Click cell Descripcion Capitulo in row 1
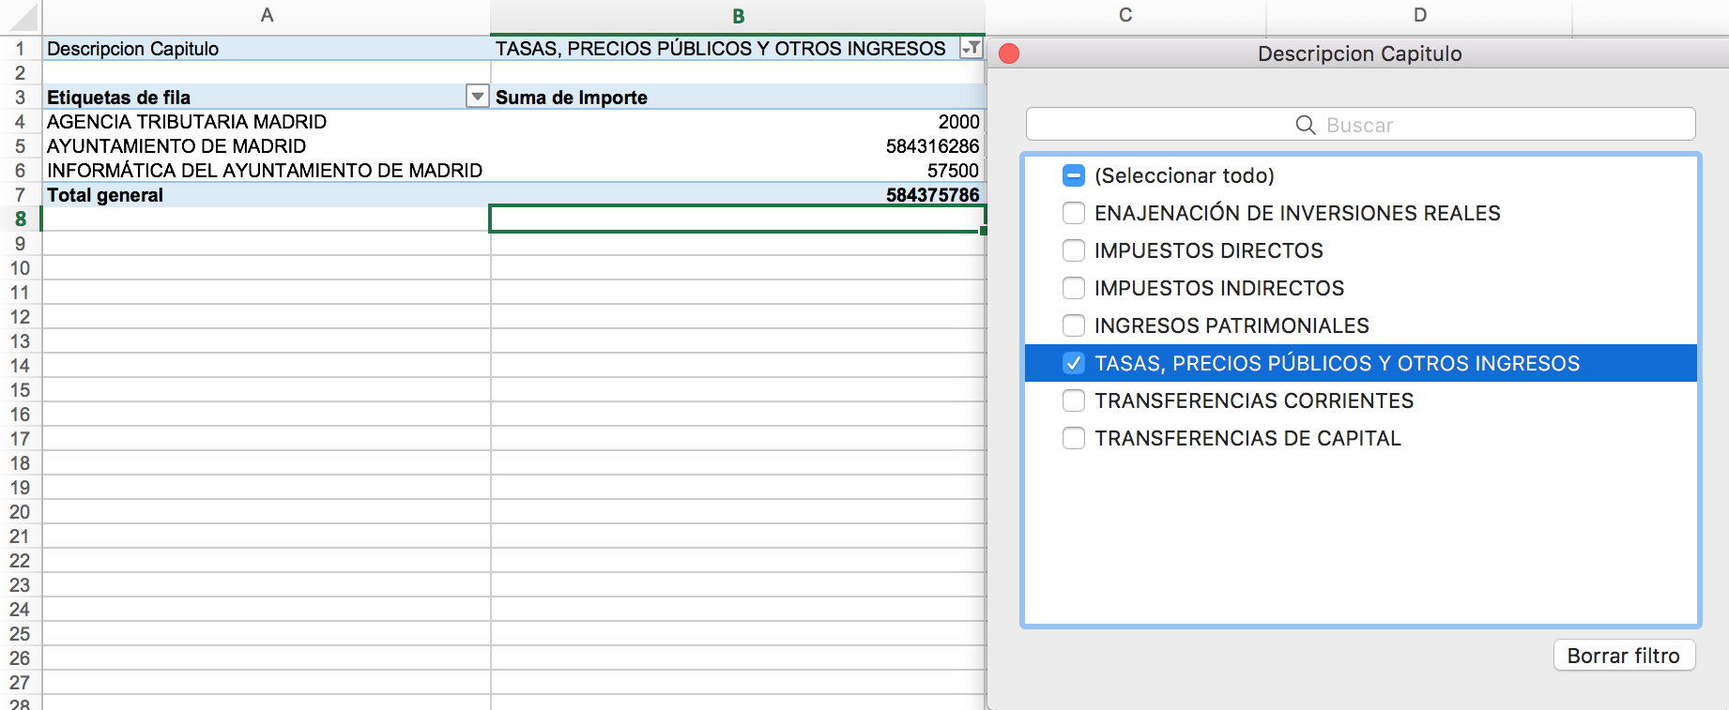Image resolution: width=1729 pixels, height=710 pixels. tap(266, 49)
